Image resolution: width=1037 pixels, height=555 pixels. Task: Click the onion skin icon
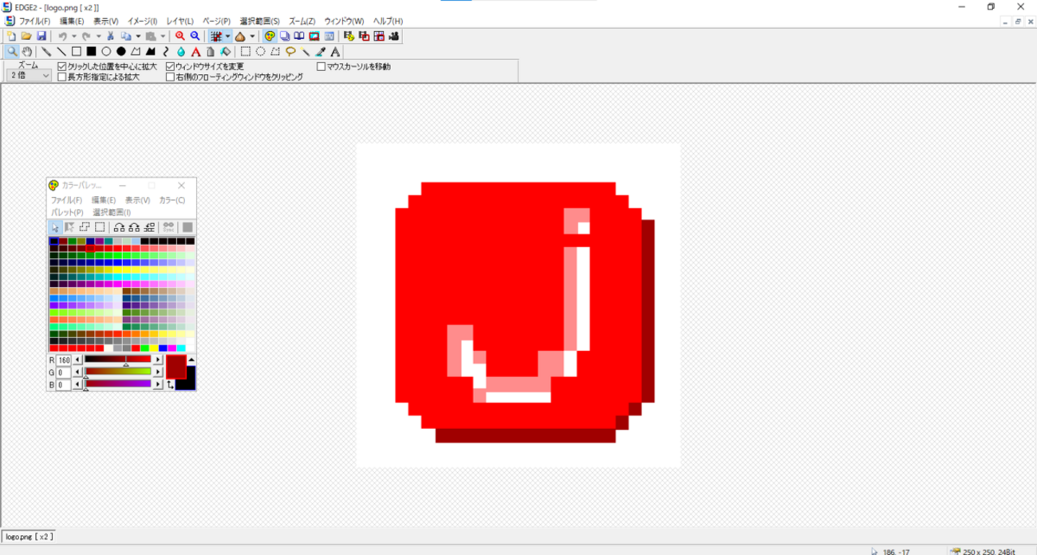click(240, 36)
